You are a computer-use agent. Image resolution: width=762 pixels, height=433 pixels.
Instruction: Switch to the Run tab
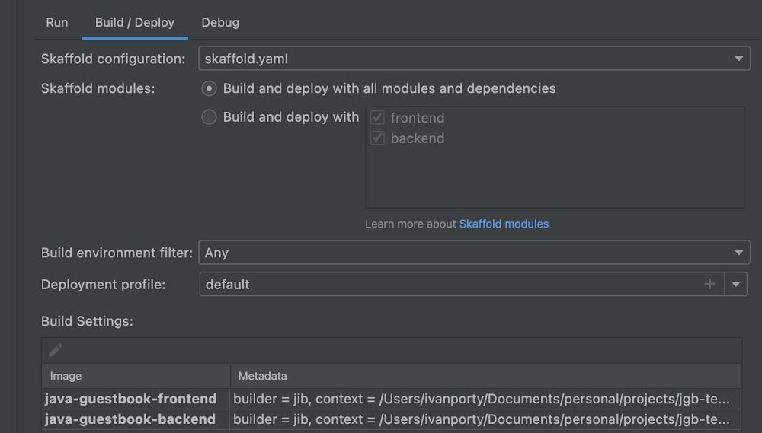pyautogui.click(x=57, y=22)
